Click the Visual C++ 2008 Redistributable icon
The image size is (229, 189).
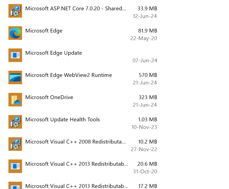(x=15, y=144)
